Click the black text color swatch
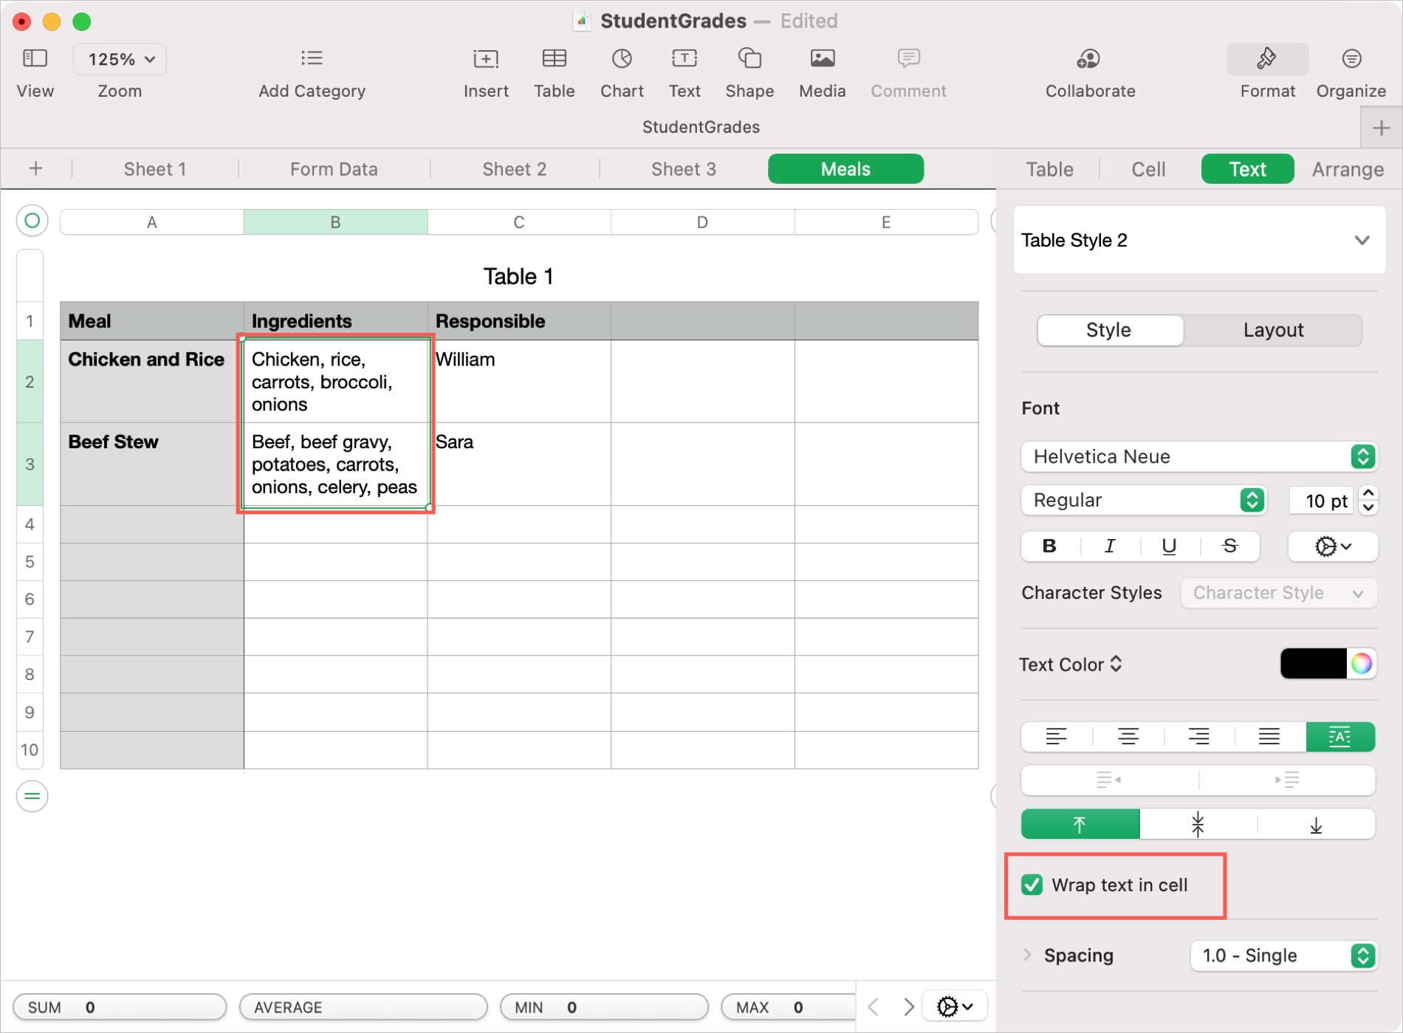Image resolution: width=1403 pixels, height=1033 pixels. (1314, 664)
